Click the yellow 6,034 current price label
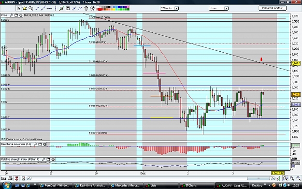The height and width of the screenshot is (189, 302). pos(296,95)
